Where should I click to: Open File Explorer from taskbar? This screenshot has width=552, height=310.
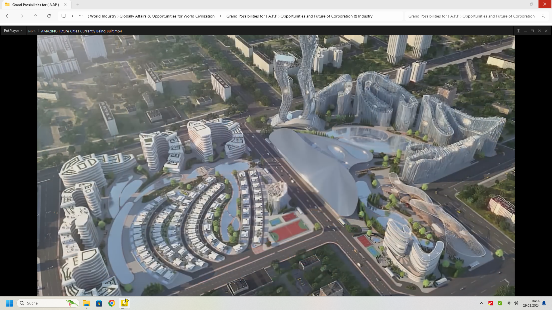pos(87,303)
